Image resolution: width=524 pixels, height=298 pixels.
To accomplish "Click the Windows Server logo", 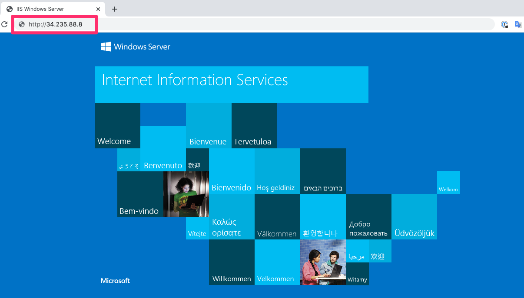I will click(x=136, y=46).
